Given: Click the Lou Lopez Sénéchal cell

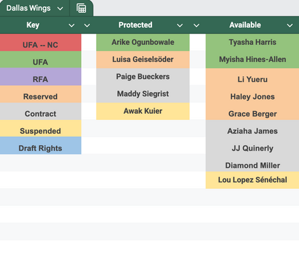Looking at the screenshot, I should [x=252, y=180].
